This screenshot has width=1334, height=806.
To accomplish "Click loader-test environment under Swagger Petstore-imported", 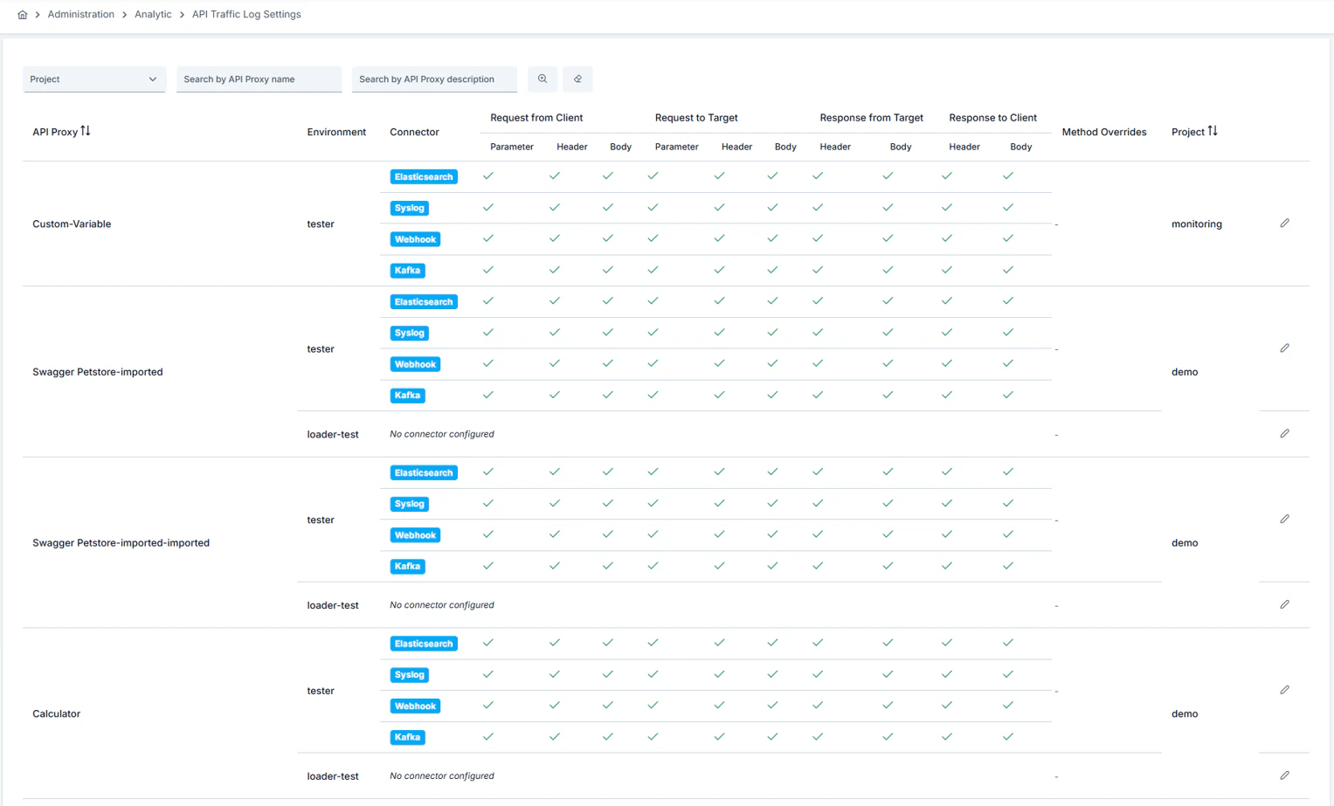I will click(x=333, y=434).
